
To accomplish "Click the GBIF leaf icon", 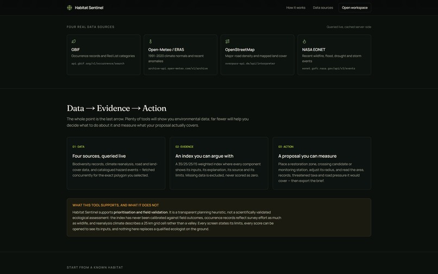I will point(73,41).
